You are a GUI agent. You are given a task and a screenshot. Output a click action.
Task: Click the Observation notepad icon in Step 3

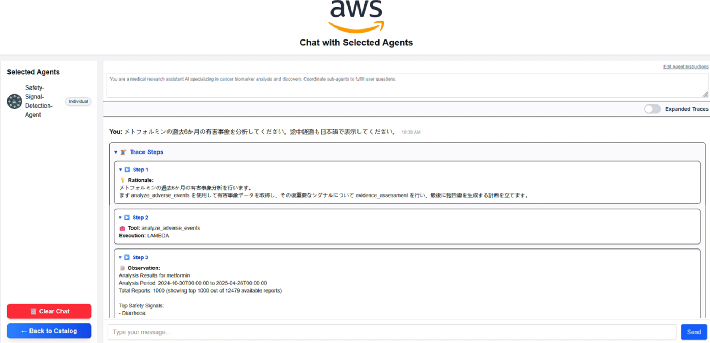(122, 268)
